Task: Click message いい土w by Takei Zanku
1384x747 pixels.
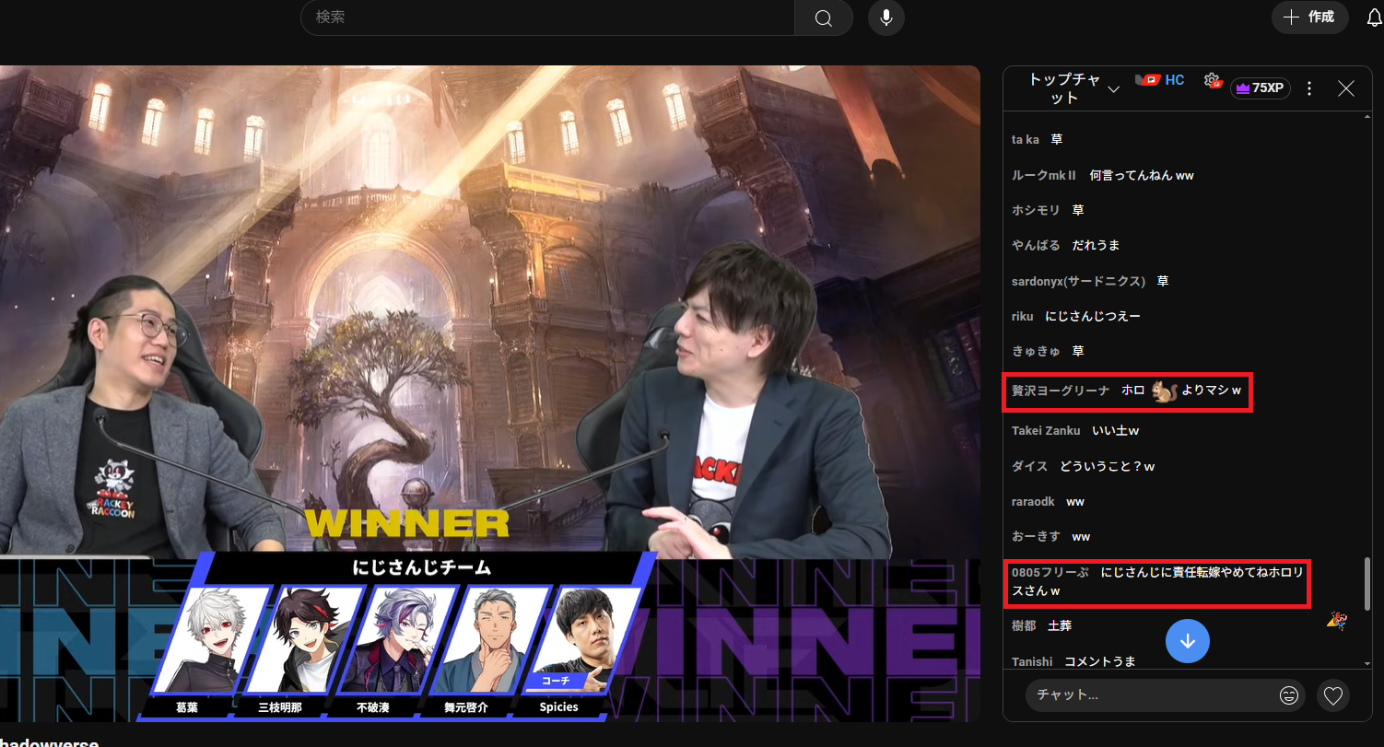Action: click(x=1116, y=430)
